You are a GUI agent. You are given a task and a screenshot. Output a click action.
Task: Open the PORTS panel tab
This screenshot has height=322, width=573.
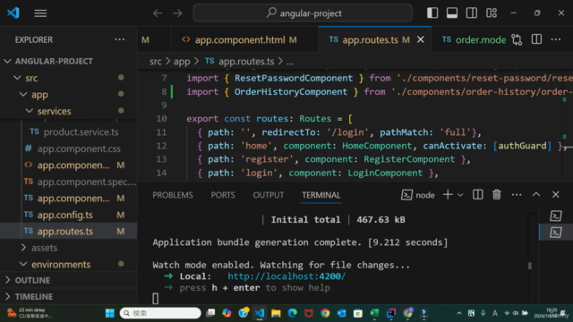pos(223,195)
